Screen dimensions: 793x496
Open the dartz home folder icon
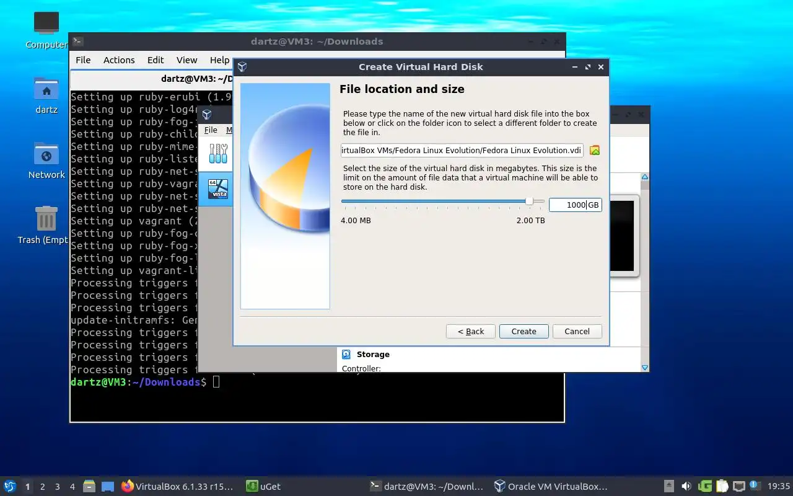click(46, 89)
